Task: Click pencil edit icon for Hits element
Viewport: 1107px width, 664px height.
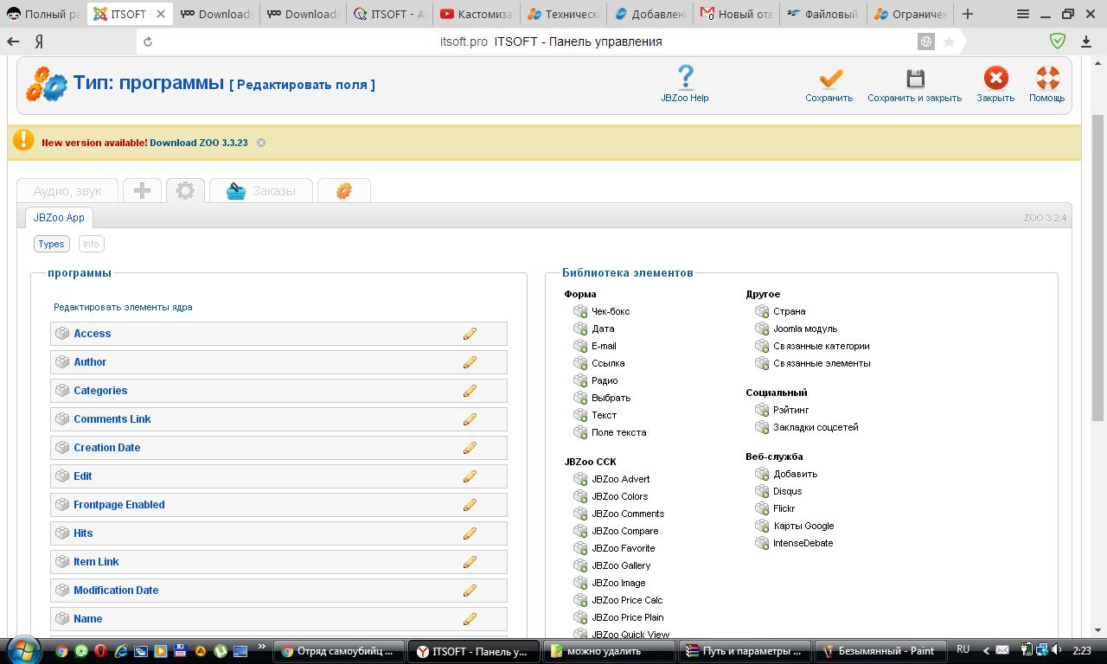Action: tap(470, 533)
